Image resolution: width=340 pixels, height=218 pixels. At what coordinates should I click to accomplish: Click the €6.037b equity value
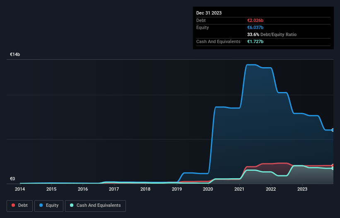(255, 27)
